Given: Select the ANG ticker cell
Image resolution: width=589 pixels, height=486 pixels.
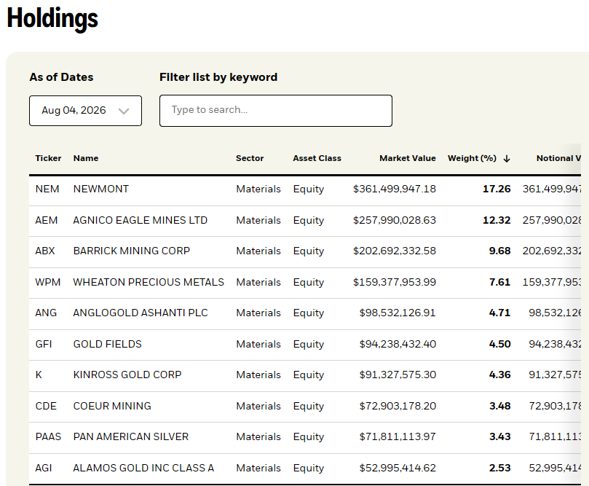Looking at the screenshot, I should pos(46,313).
